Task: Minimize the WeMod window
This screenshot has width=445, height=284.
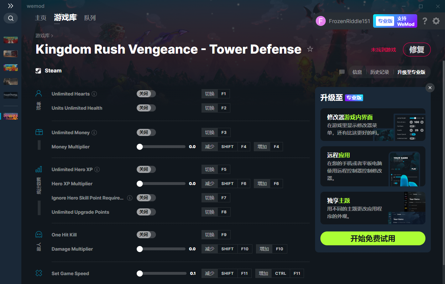Action: (404, 6)
